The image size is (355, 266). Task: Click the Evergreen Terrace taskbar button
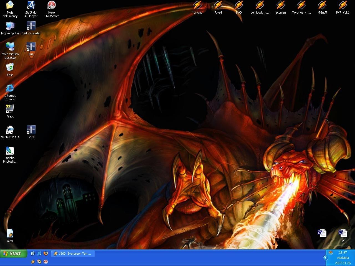click(x=73, y=254)
